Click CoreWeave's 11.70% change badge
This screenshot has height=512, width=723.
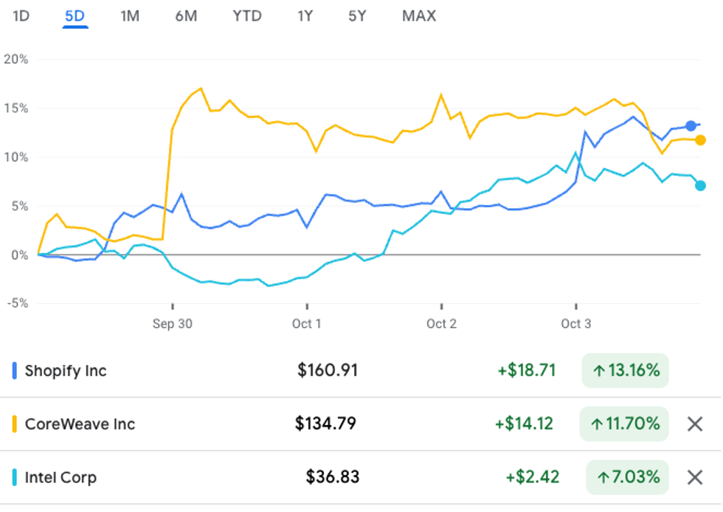click(x=623, y=424)
